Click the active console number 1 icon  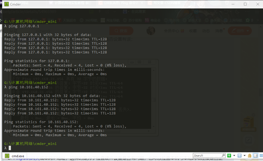tap(240, 156)
